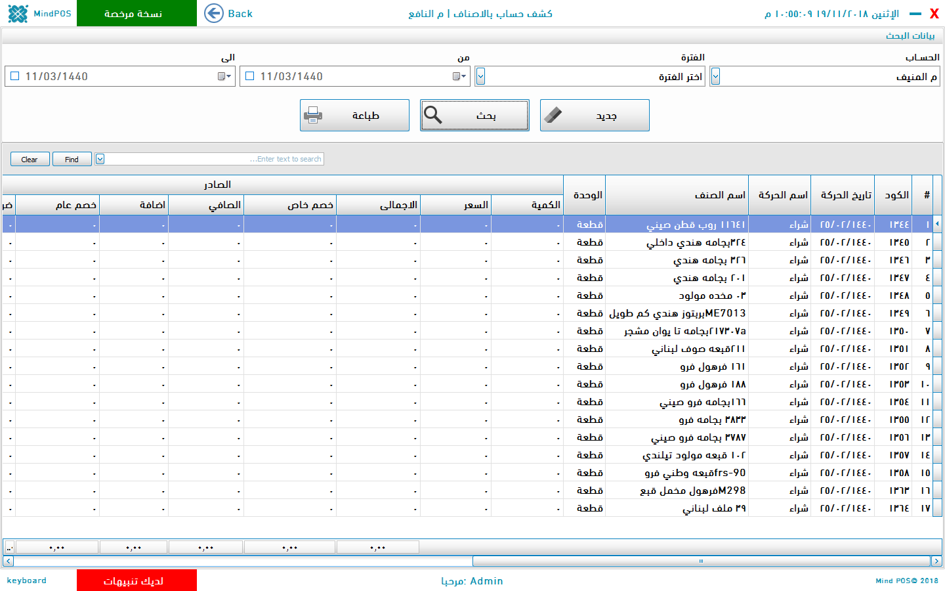Click the Back arrow icon

[x=214, y=13]
